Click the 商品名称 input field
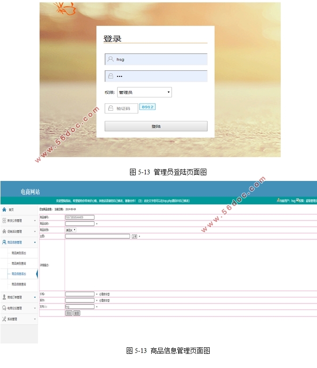This screenshot has height=368, width=317. (80, 223)
